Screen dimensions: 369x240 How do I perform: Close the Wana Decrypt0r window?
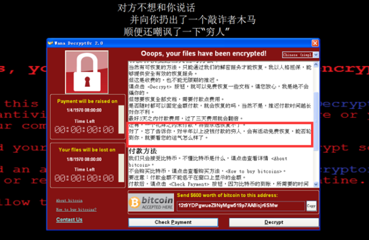pyautogui.click(x=315, y=43)
